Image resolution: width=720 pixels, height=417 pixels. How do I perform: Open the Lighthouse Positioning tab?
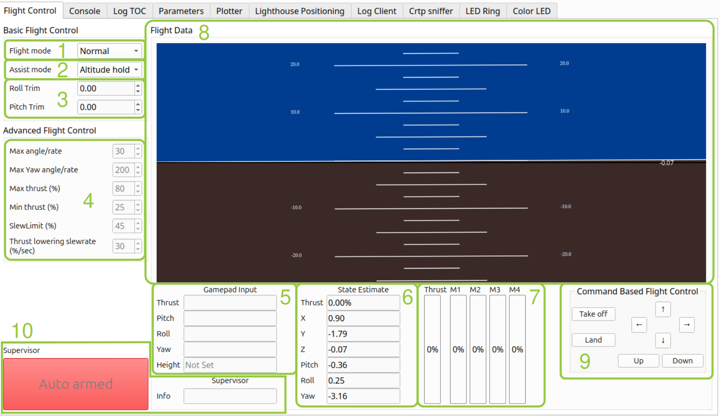pos(300,11)
